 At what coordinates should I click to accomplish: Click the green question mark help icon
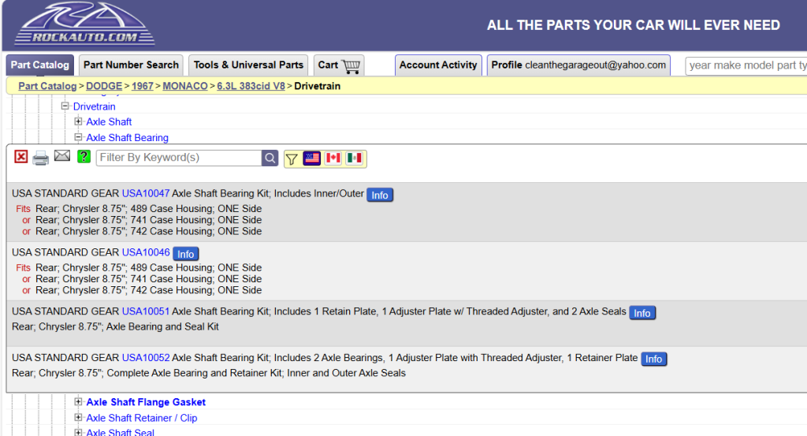(84, 157)
